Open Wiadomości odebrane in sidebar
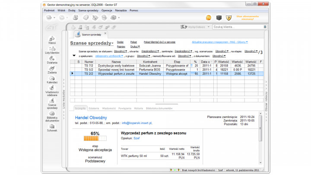Viewport: 311px width, 175px height. 52,90
